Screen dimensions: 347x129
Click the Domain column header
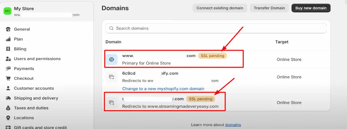[113, 42]
